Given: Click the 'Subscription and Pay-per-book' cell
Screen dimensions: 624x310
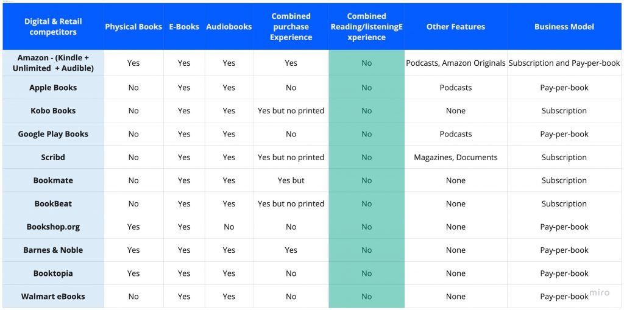Looking at the screenshot, I should tap(564, 63).
